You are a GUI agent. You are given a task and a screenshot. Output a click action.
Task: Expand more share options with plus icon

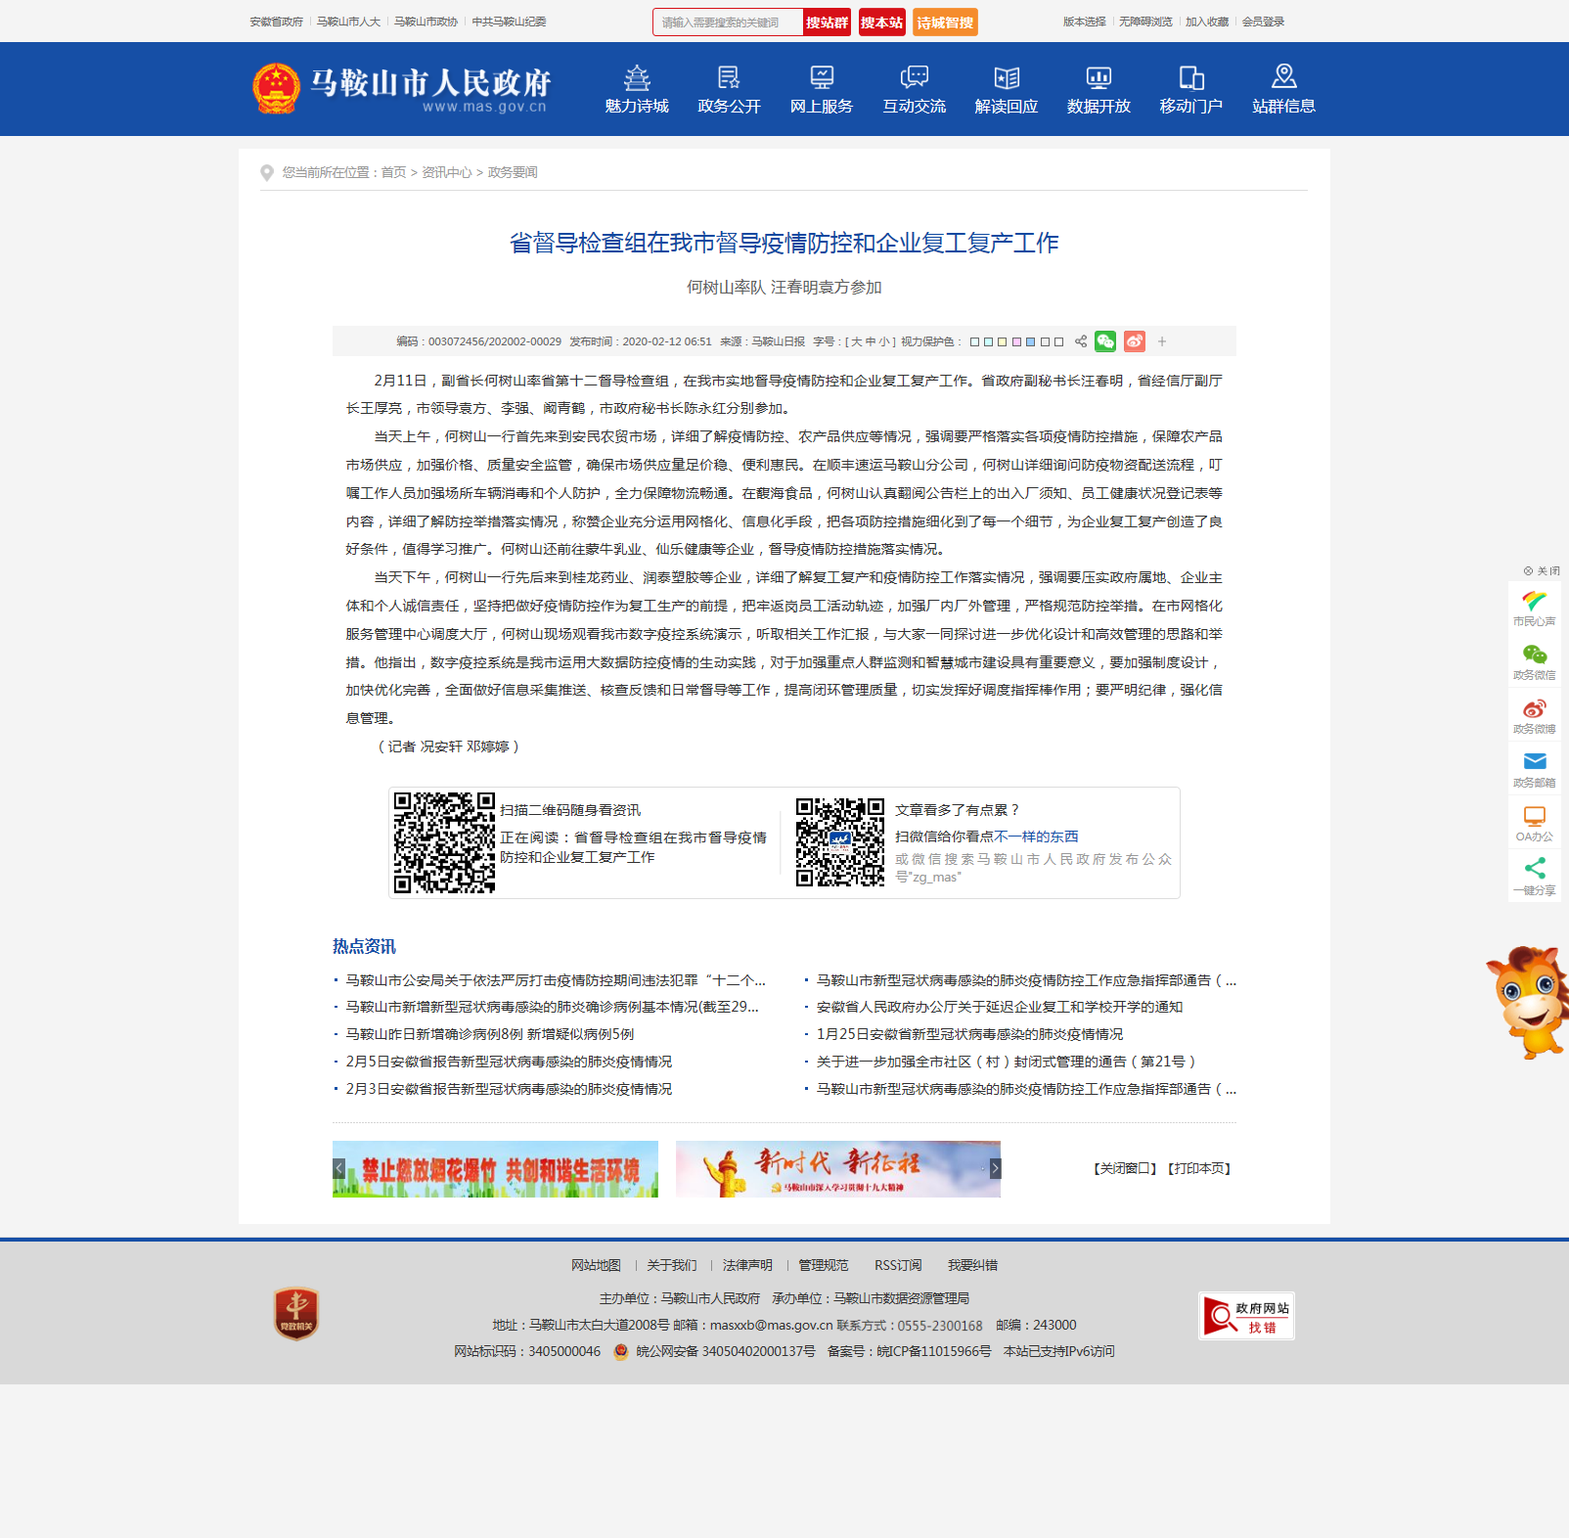[1162, 341]
